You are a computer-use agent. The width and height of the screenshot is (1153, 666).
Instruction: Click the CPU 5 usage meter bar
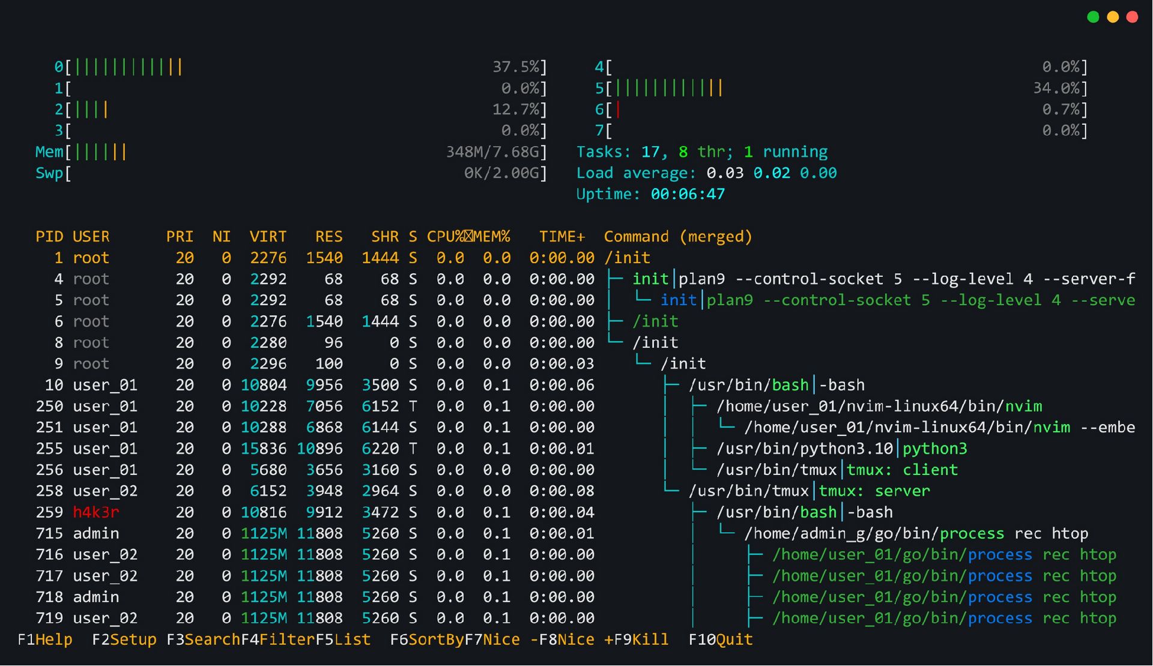[841, 88]
